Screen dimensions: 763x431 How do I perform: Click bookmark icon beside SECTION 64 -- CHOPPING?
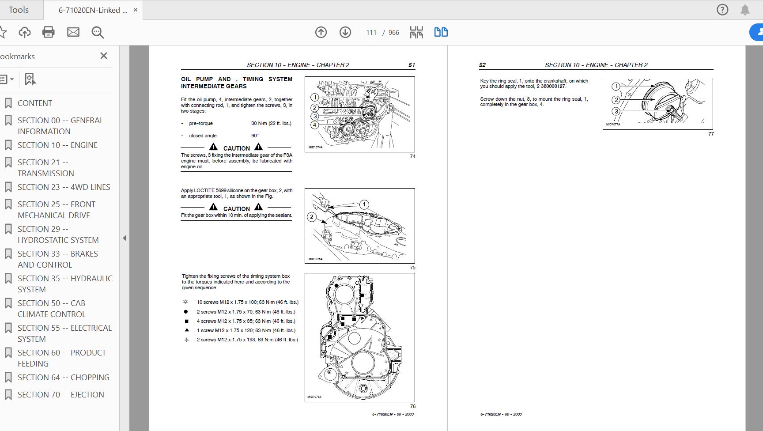point(8,378)
